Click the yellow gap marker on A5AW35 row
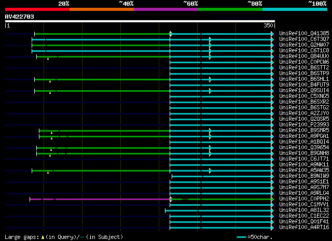332x241 pixels. pos(48,173)
